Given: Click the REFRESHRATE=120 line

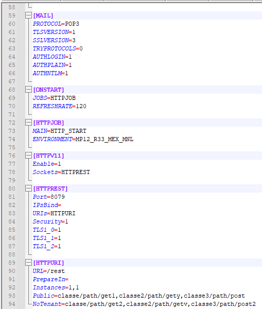Looking at the screenshot, I should pos(60,106).
